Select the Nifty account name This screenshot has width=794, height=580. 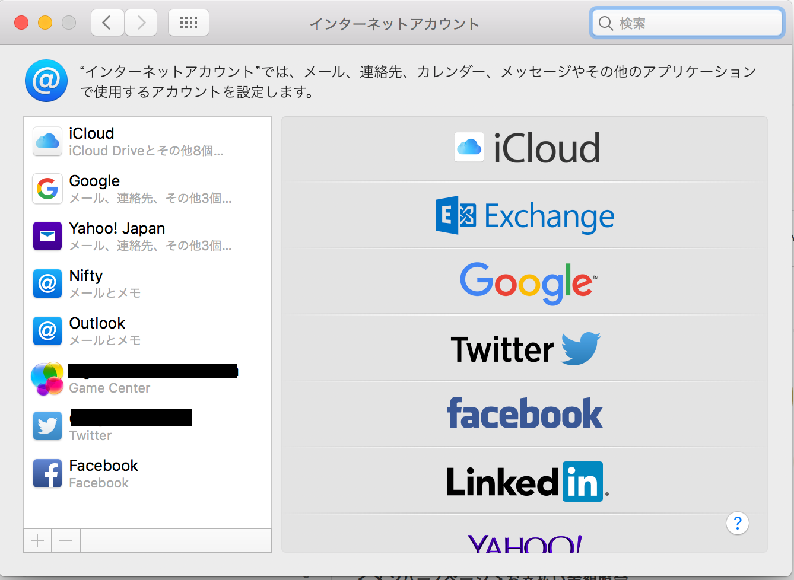pos(86,276)
